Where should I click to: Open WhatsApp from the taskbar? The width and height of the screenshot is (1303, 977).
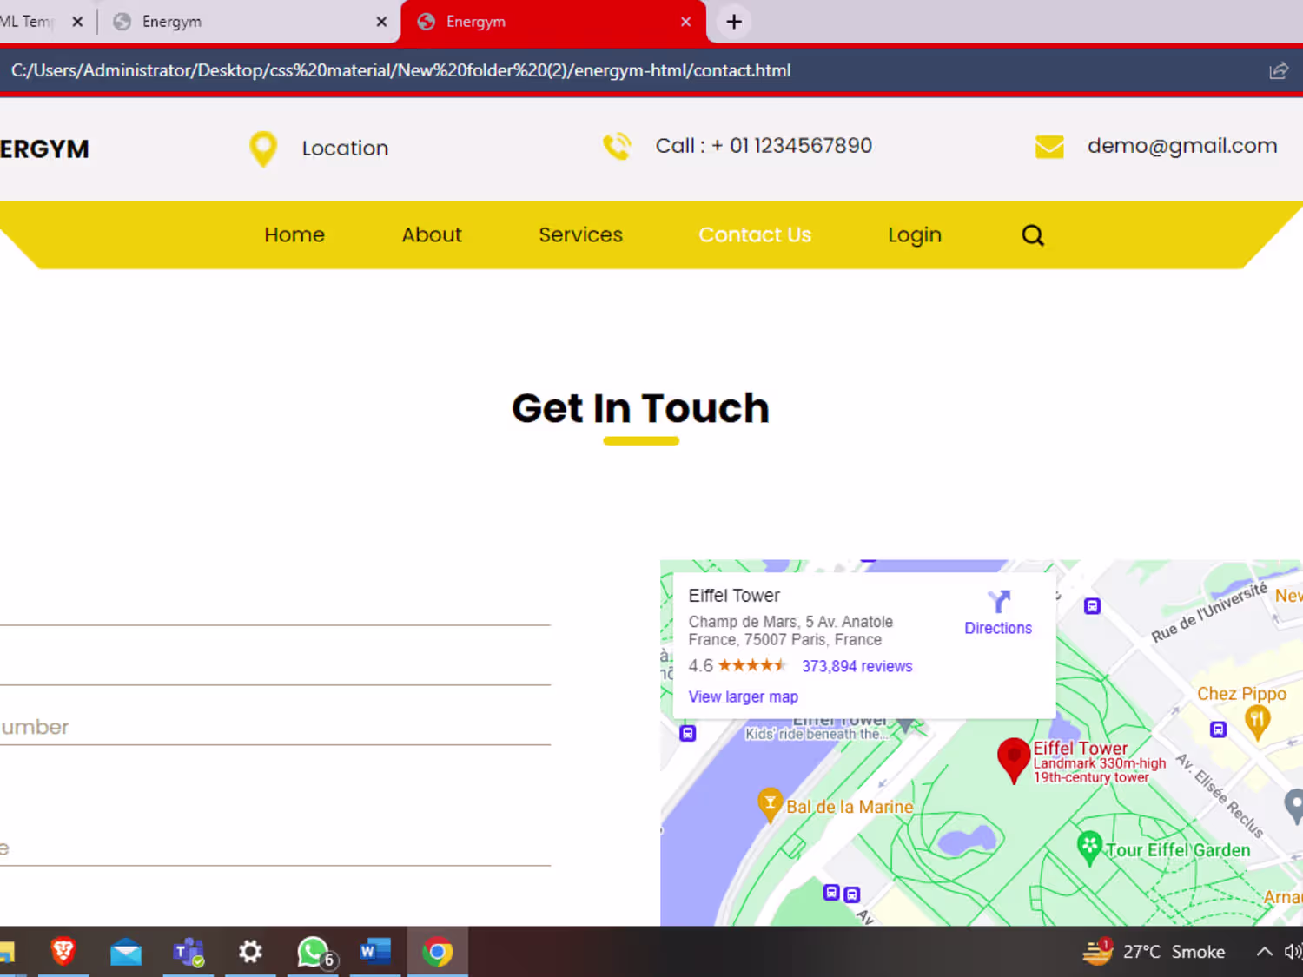click(x=314, y=953)
